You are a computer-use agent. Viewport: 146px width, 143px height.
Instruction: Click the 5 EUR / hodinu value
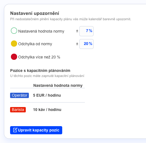click(47, 95)
